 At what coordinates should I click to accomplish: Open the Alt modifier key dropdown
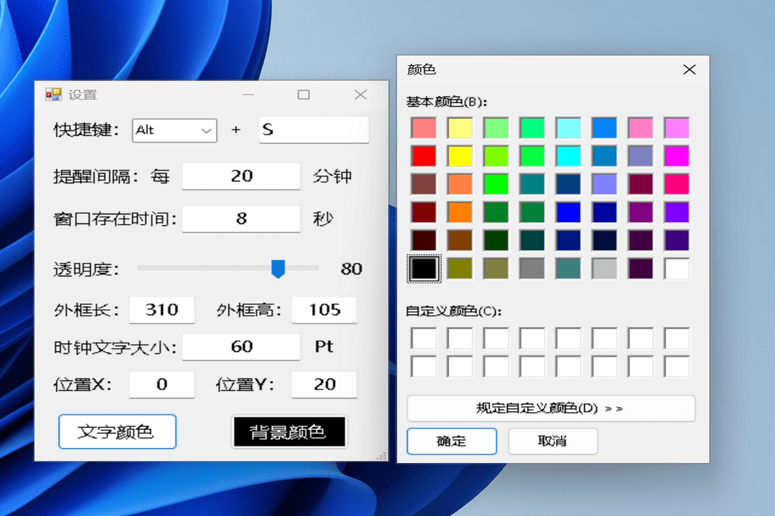pos(174,130)
